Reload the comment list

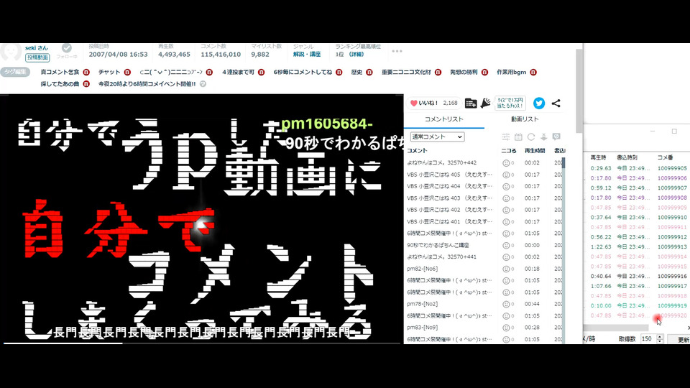[x=531, y=137]
